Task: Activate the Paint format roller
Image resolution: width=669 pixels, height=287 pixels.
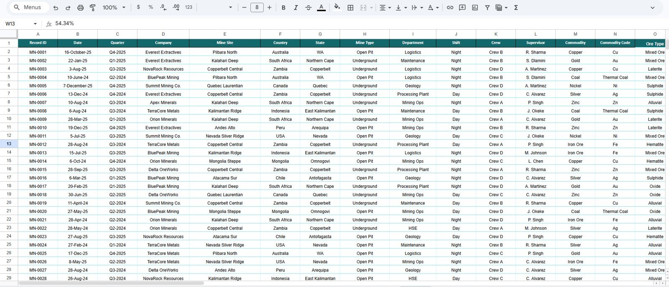Action: click(93, 8)
